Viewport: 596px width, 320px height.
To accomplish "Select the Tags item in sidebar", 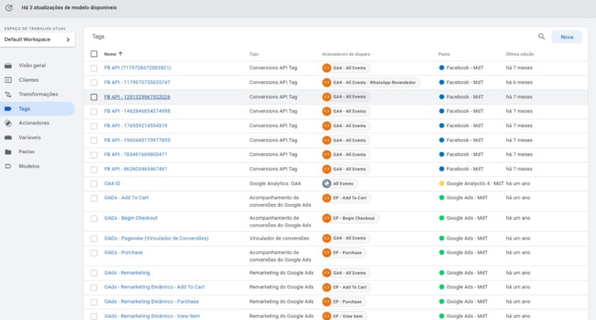I will click(x=24, y=109).
